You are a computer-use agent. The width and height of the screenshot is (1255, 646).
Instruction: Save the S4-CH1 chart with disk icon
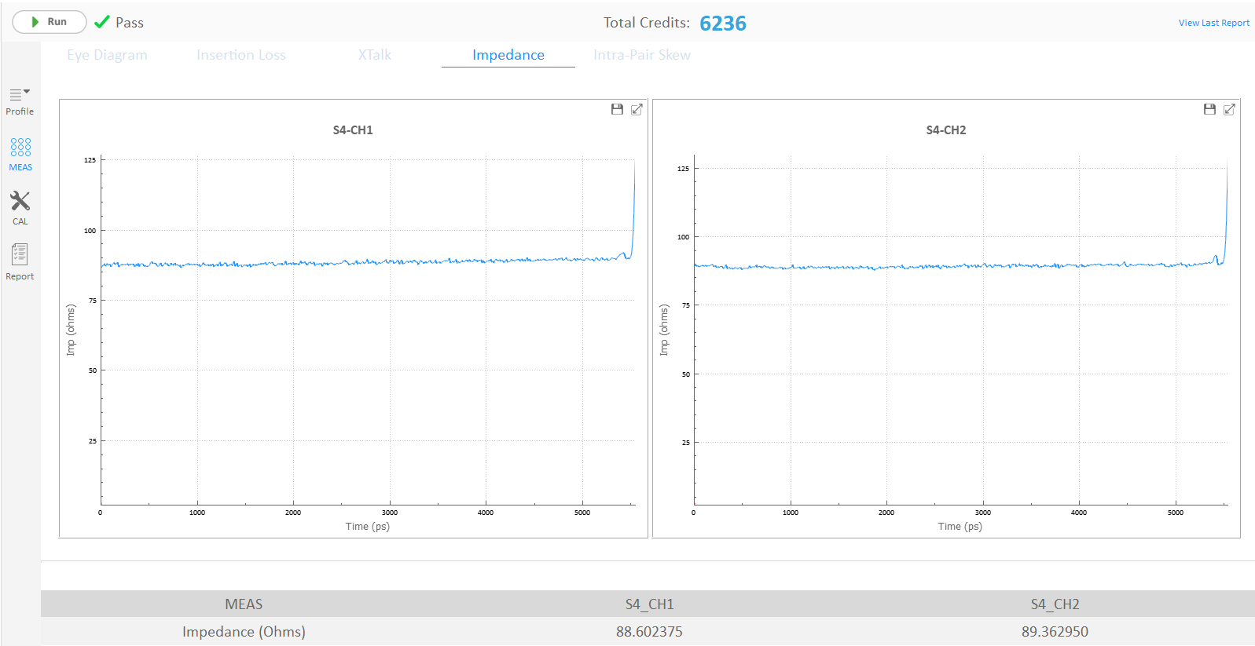click(x=617, y=109)
